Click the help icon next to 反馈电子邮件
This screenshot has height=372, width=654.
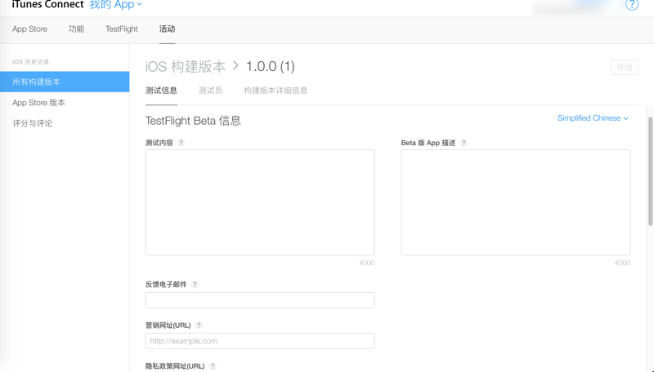(x=195, y=285)
